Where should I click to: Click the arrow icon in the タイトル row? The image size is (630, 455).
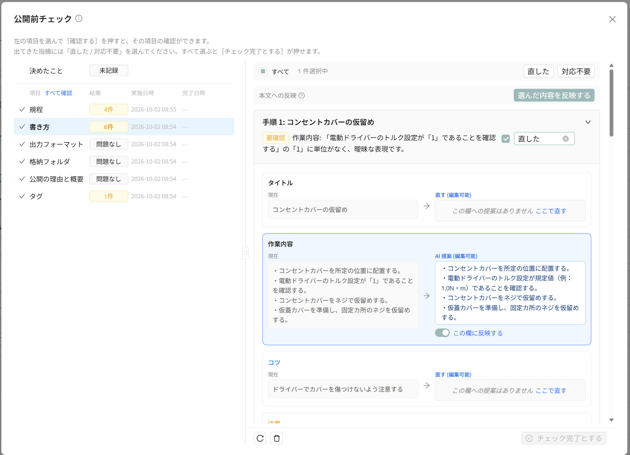pos(426,206)
